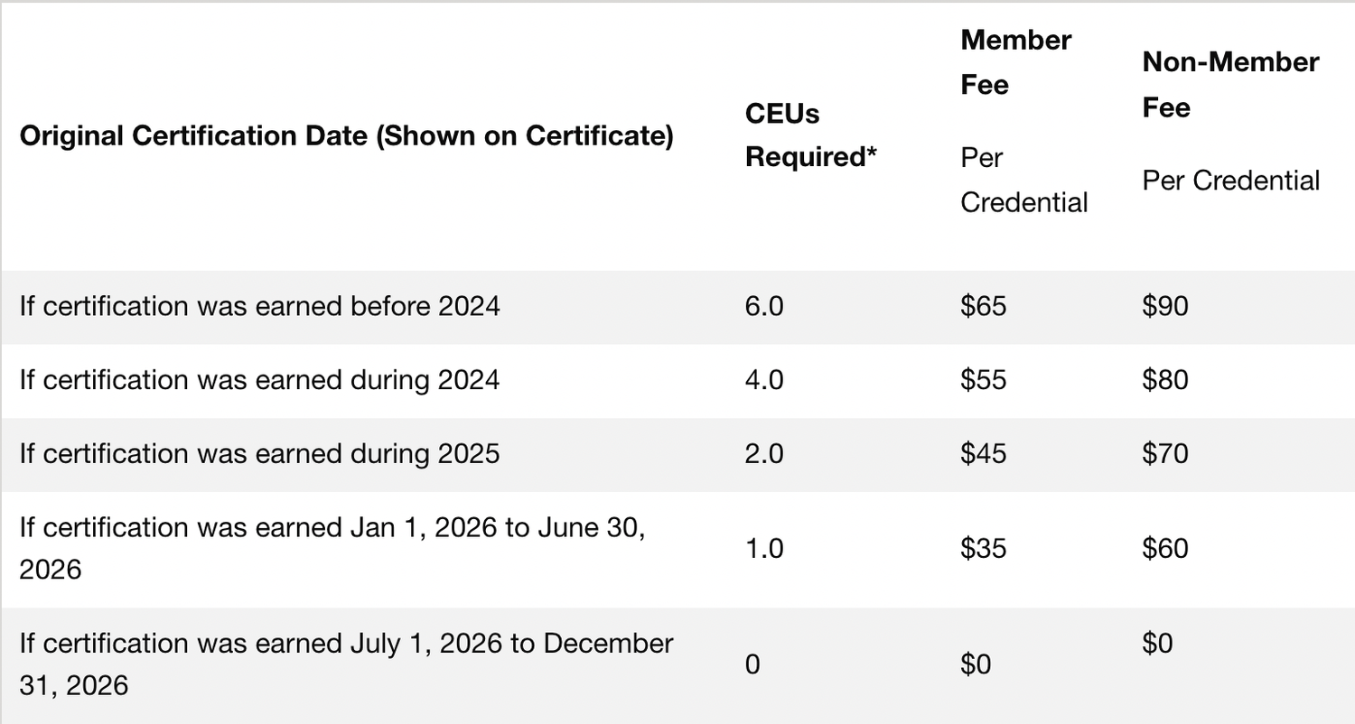Click the $45 member fee cell
Viewport: 1355px width, 724px height.
984,453
